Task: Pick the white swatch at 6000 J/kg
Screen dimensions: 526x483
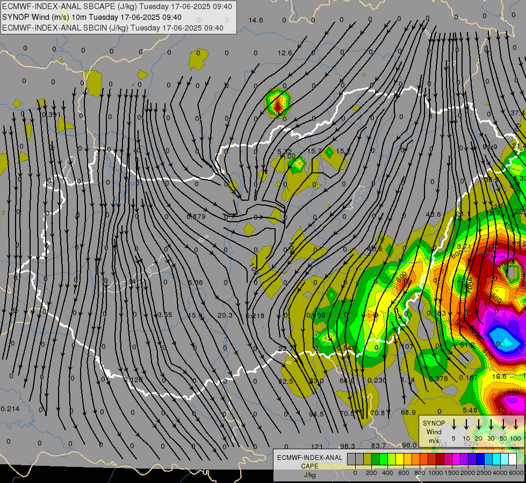Action: coord(512,459)
